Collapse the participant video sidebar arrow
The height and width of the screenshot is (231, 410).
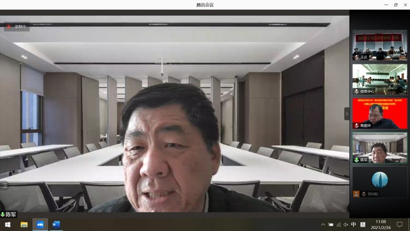[x=346, y=114]
